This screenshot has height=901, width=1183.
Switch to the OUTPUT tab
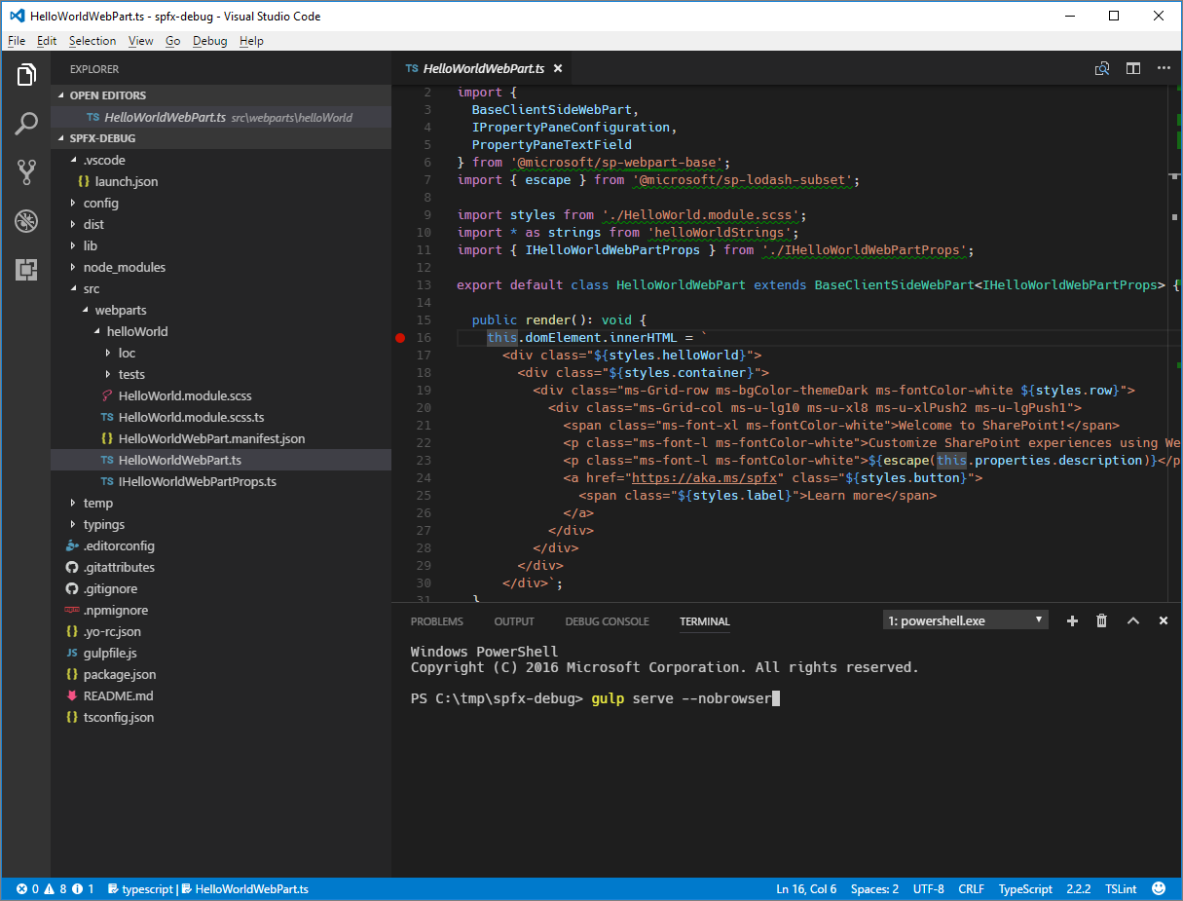pyautogui.click(x=514, y=621)
